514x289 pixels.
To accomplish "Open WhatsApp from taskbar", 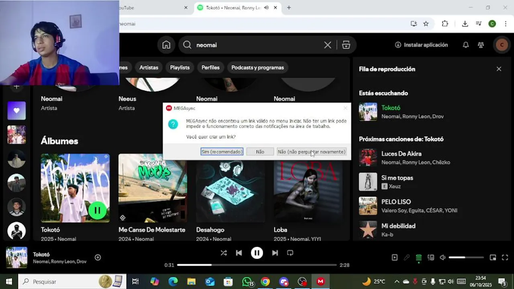I will (247, 281).
